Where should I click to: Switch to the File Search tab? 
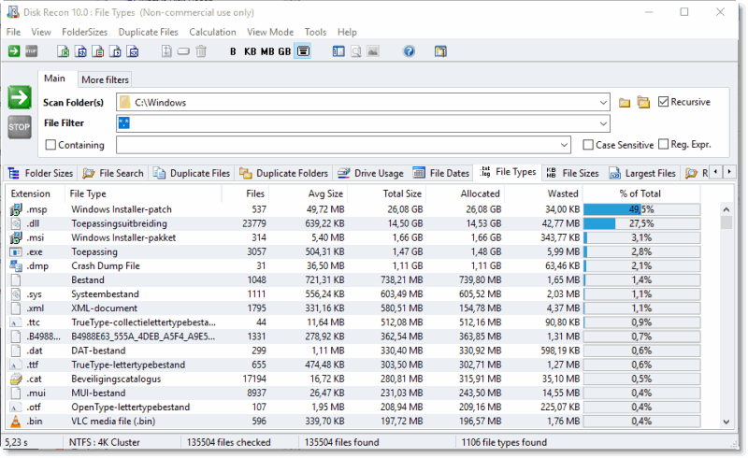(113, 173)
